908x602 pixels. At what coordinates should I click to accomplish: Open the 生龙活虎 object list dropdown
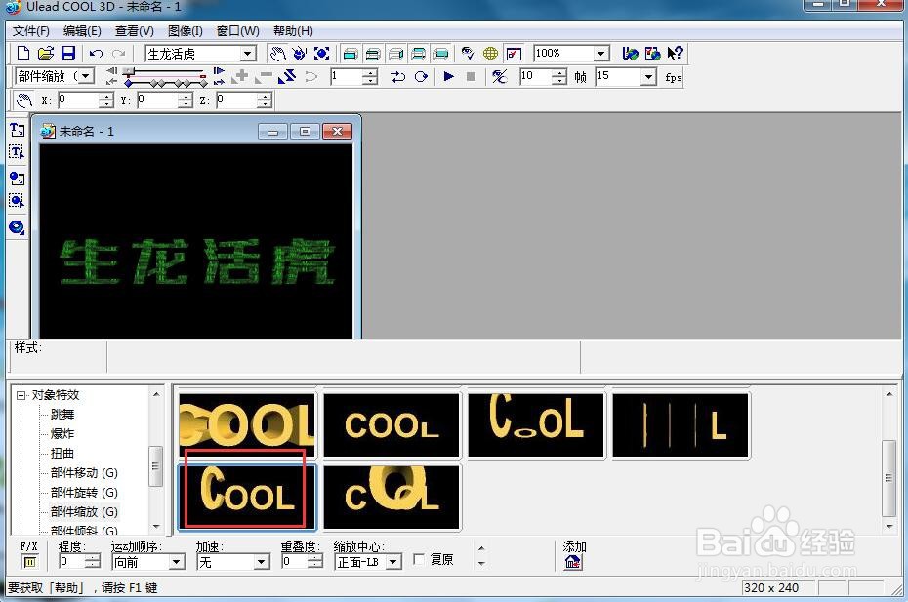click(248, 54)
